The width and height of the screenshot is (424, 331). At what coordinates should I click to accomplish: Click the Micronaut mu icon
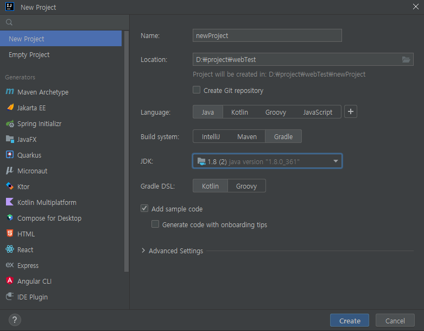[x=10, y=171]
